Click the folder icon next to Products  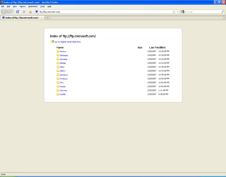(x=58, y=79)
